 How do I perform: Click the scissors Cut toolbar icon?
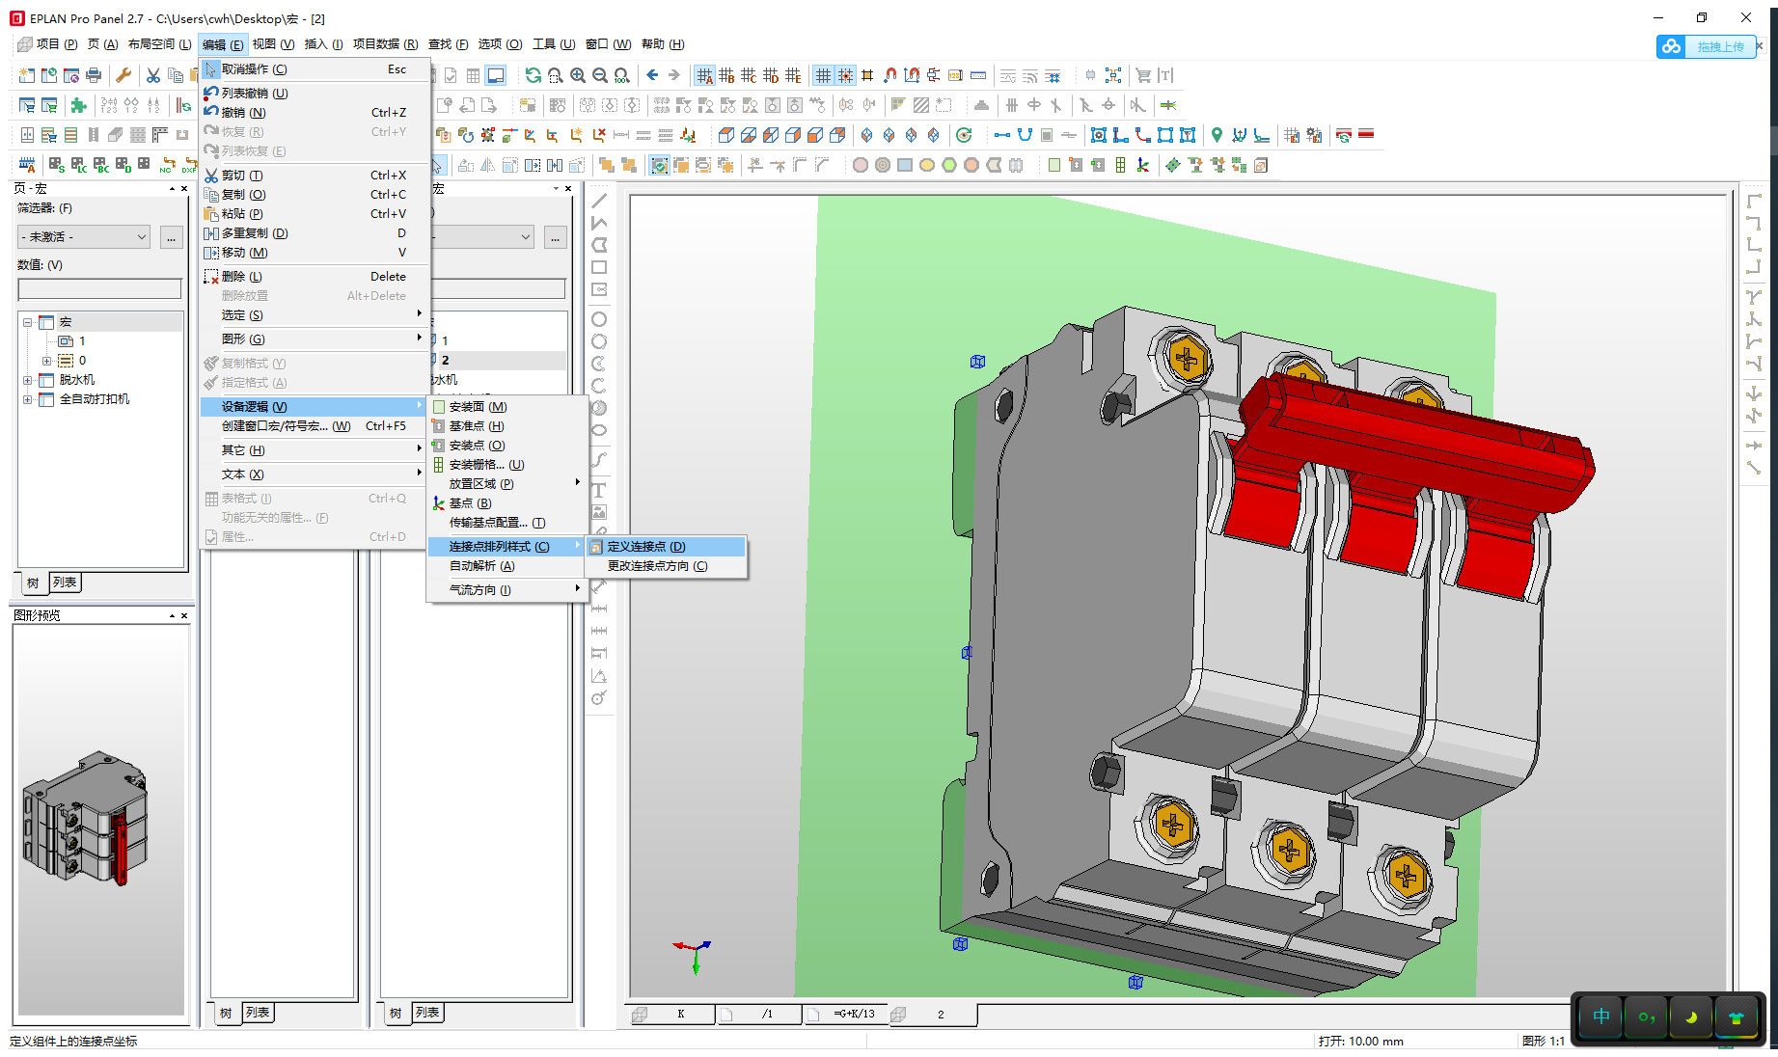(x=152, y=75)
